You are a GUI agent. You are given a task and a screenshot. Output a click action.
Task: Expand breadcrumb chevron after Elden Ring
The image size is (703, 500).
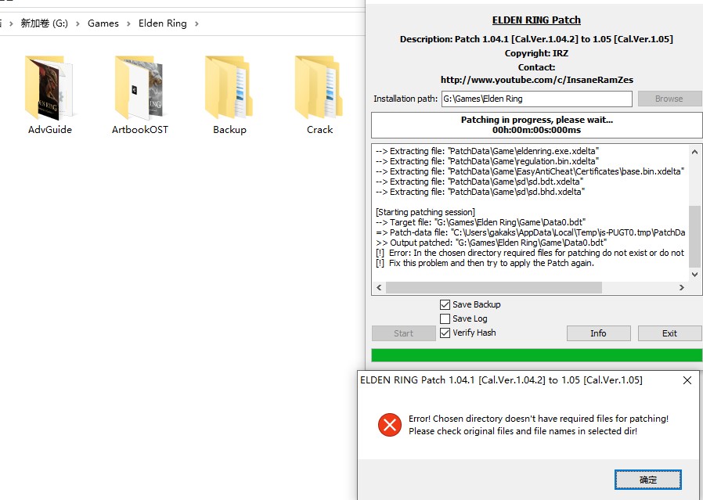point(196,23)
